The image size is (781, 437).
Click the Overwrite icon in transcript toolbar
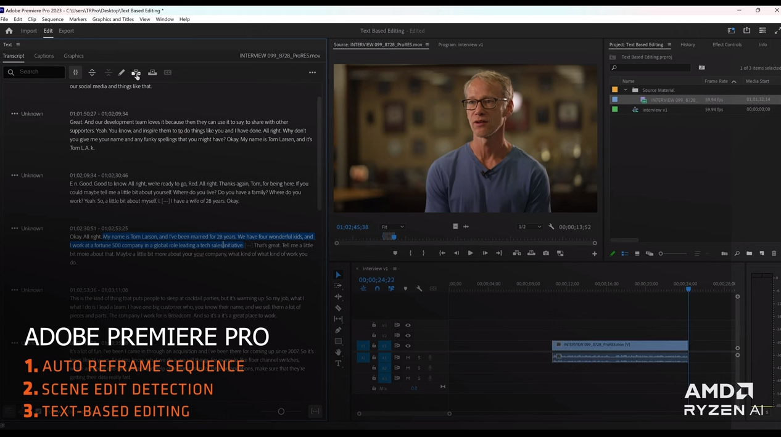coord(152,73)
